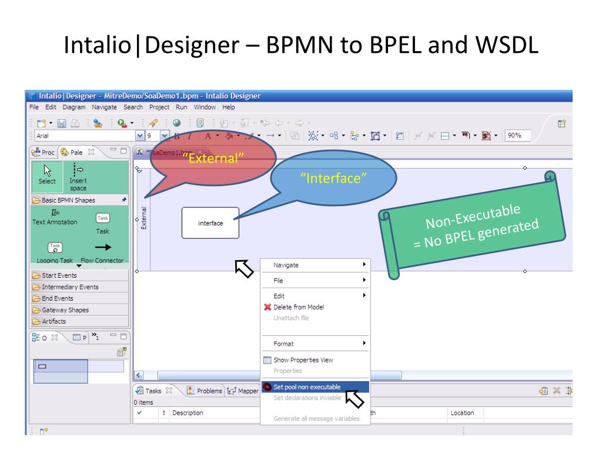Viewport: 602px width, 451px height.
Task: Click the green Run external tools icon
Action: point(122,123)
